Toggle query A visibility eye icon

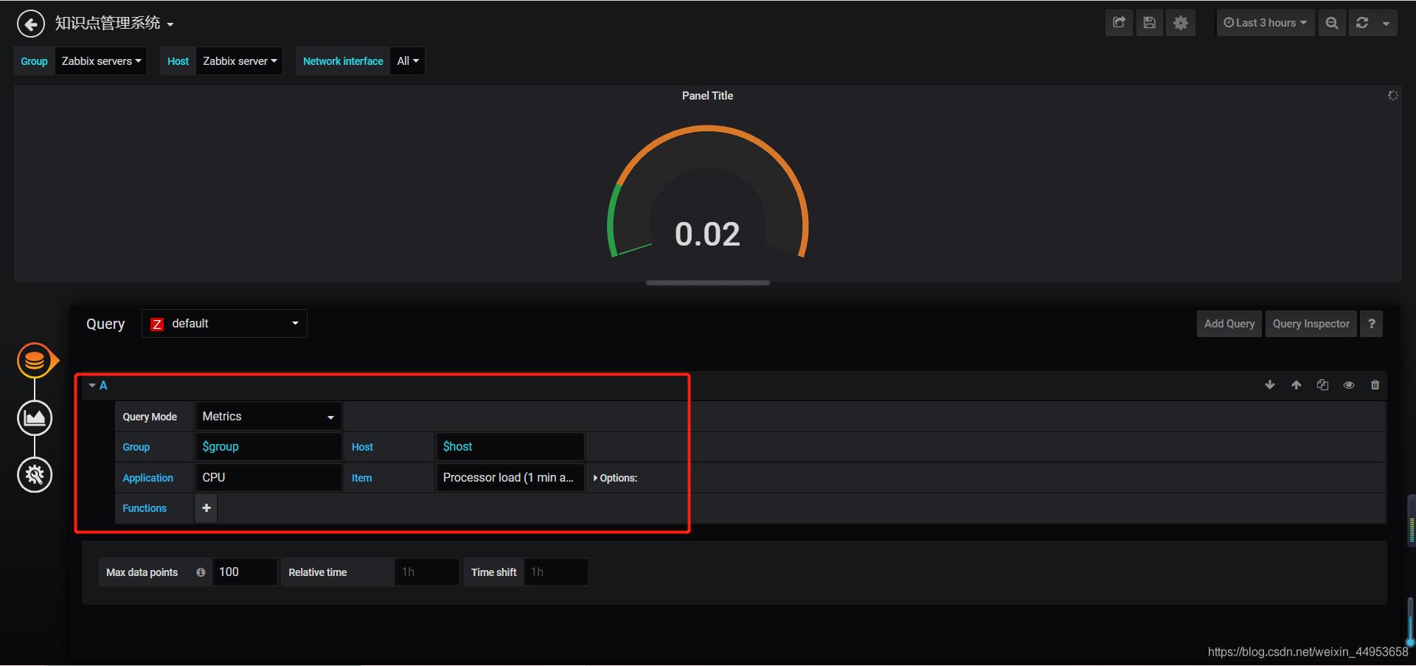tap(1349, 385)
